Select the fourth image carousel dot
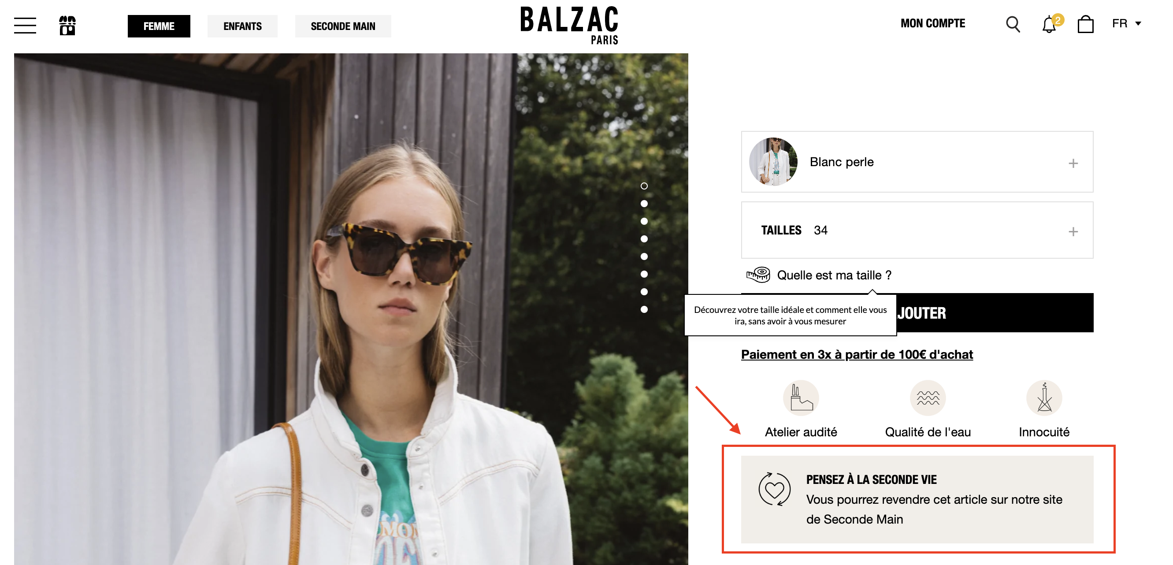 [644, 238]
